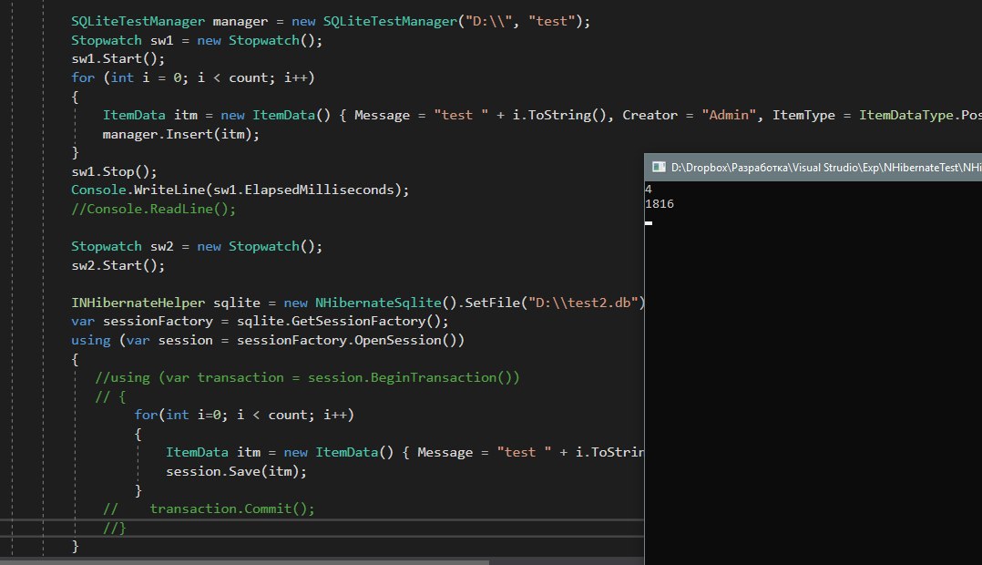Click the console window title bar icon

(x=657, y=167)
